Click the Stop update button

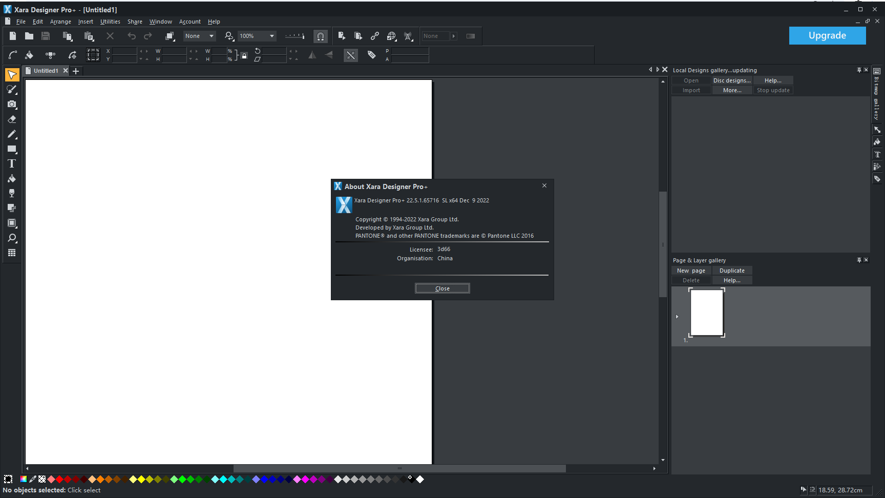click(x=773, y=90)
